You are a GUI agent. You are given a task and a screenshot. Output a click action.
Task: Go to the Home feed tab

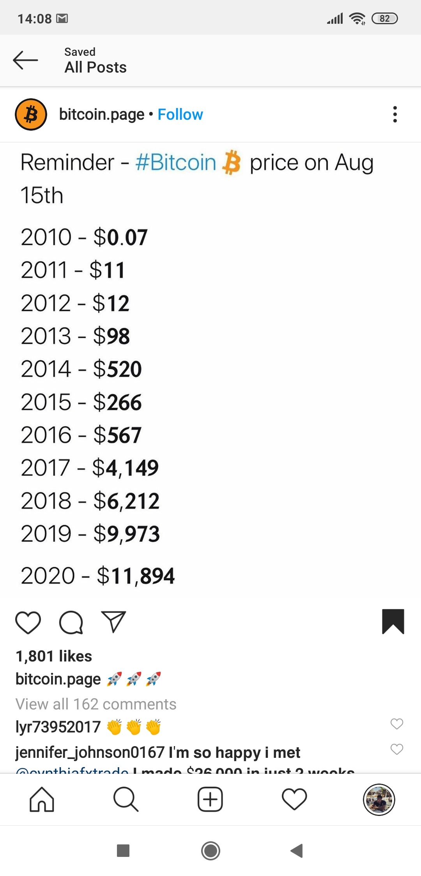42,799
